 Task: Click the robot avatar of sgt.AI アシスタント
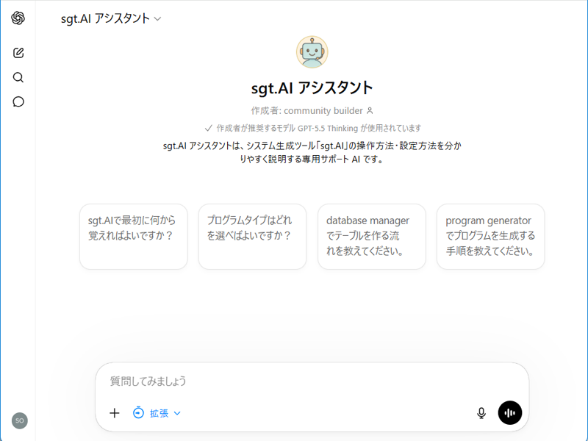(x=312, y=51)
